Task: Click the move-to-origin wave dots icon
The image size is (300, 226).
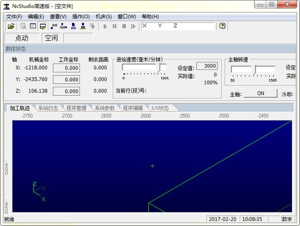Action: 54,26
